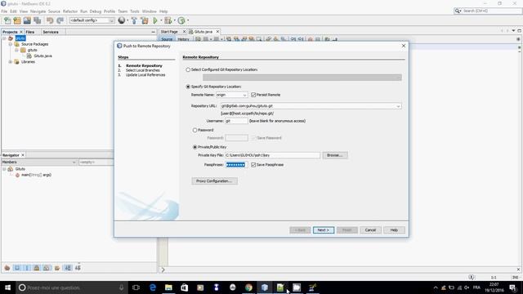Select Specify Git Repository Location option

(x=188, y=87)
